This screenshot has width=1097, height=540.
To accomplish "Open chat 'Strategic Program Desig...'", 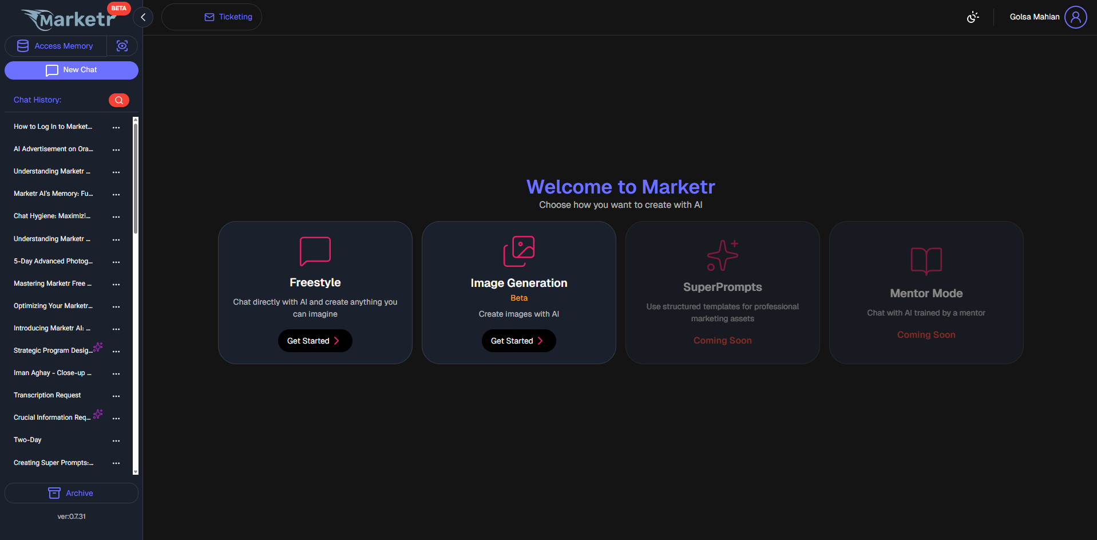I will point(53,350).
